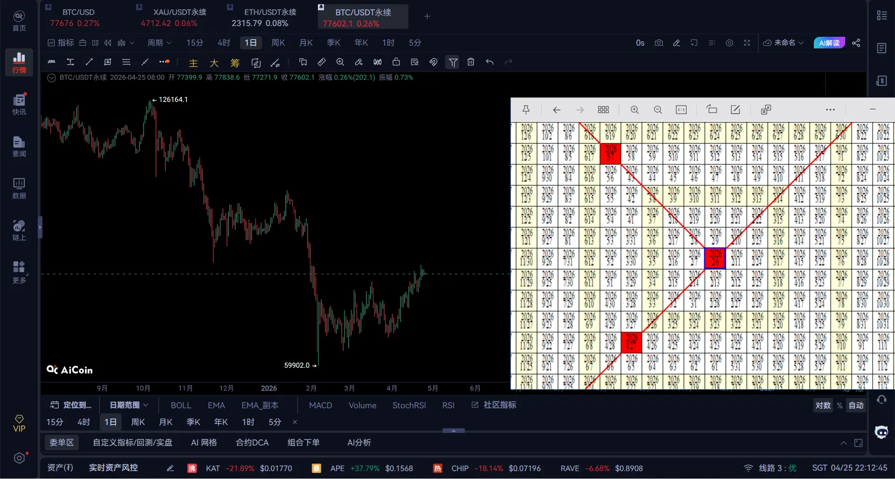Screen dimensions: 895x479
Task: Select the 委单区 order tab
Action: (62, 442)
